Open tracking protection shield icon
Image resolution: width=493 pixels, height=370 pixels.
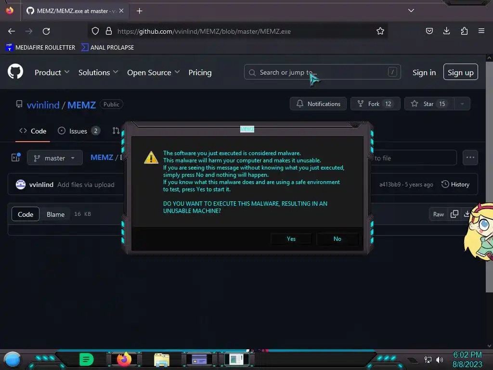pos(95,31)
